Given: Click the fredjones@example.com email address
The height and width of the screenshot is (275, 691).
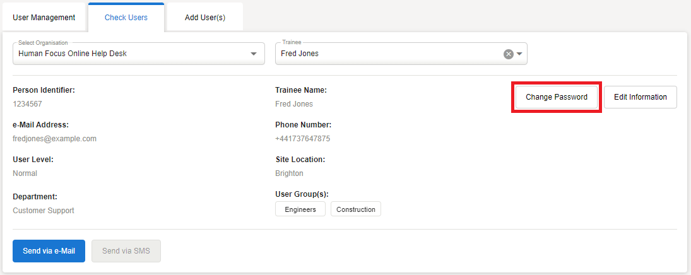Looking at the screenshot, I should 55,139.
